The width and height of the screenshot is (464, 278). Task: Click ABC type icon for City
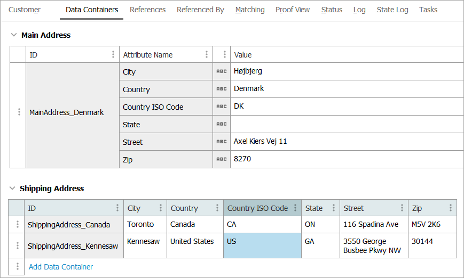point(222,71)
